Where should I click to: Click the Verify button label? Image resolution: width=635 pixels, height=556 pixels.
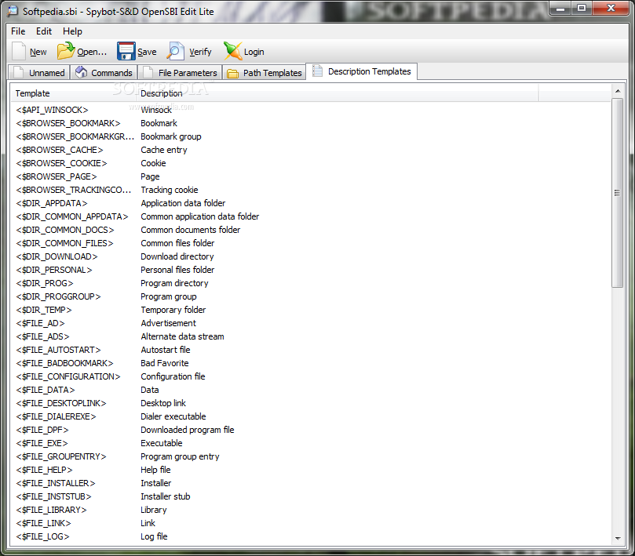(200, 52)
